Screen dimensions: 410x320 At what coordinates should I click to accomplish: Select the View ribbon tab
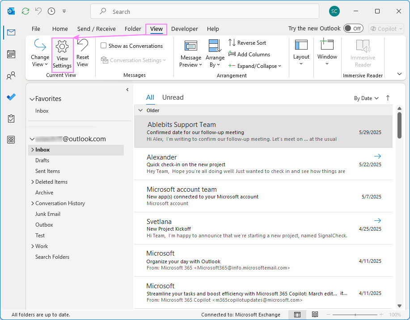click(156, 29)
